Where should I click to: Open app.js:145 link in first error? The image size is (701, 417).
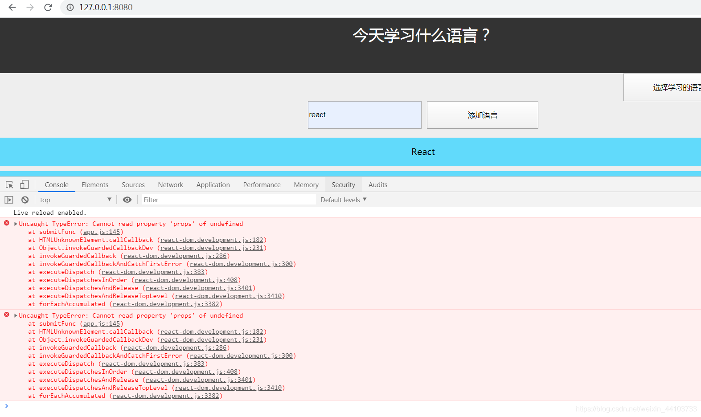click(102, 232)
